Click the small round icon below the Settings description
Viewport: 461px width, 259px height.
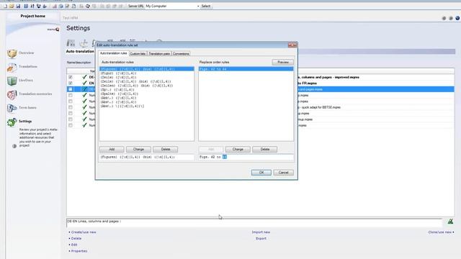coord(14,146)
